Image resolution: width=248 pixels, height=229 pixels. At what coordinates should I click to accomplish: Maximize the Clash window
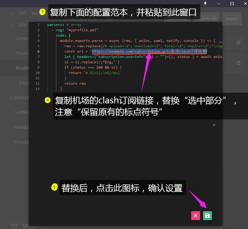(x=232, y=4)
